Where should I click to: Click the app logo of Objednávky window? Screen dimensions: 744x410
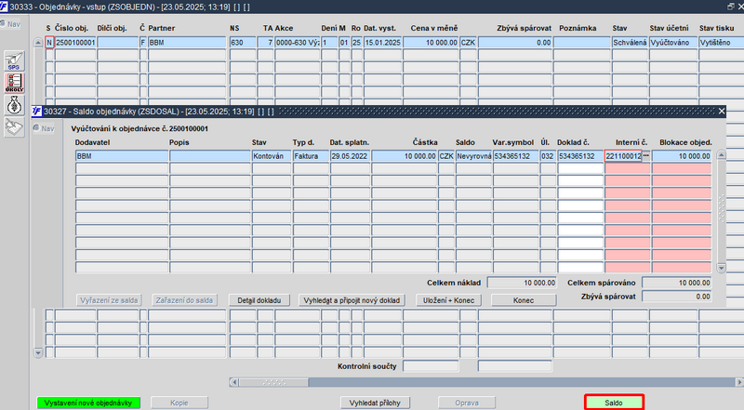click(x=4, y=7)
